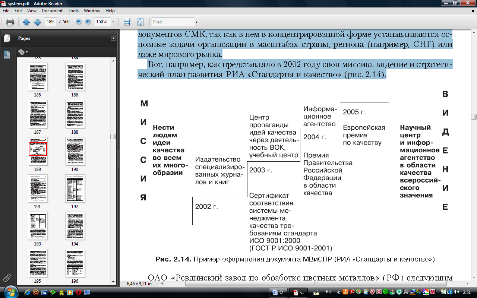
Task: Switch to Adobe Reader taskbar button
Action: (299, 292)
